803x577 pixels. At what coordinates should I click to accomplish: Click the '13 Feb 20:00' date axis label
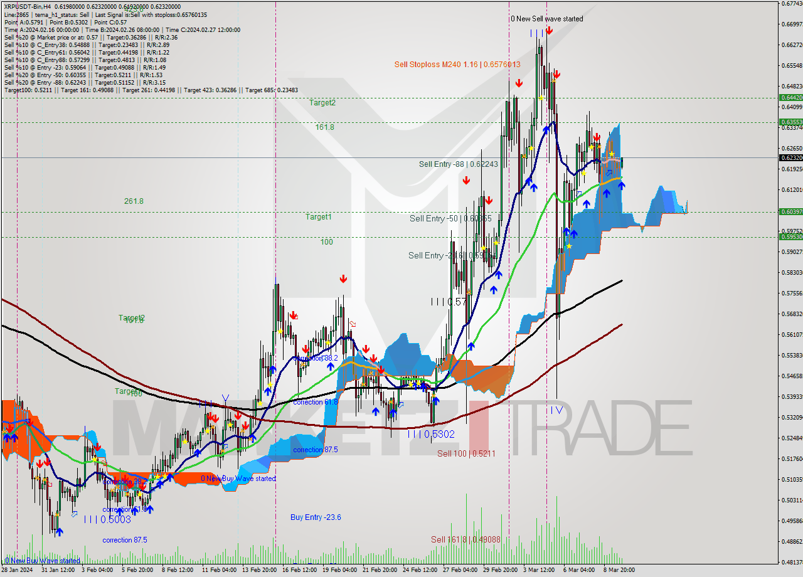[x=260, y=570]
